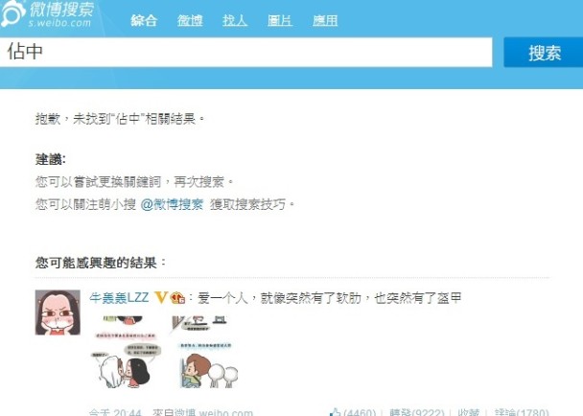
Task: Click 收藏 to favorite the post
Action: pos(469,412)
